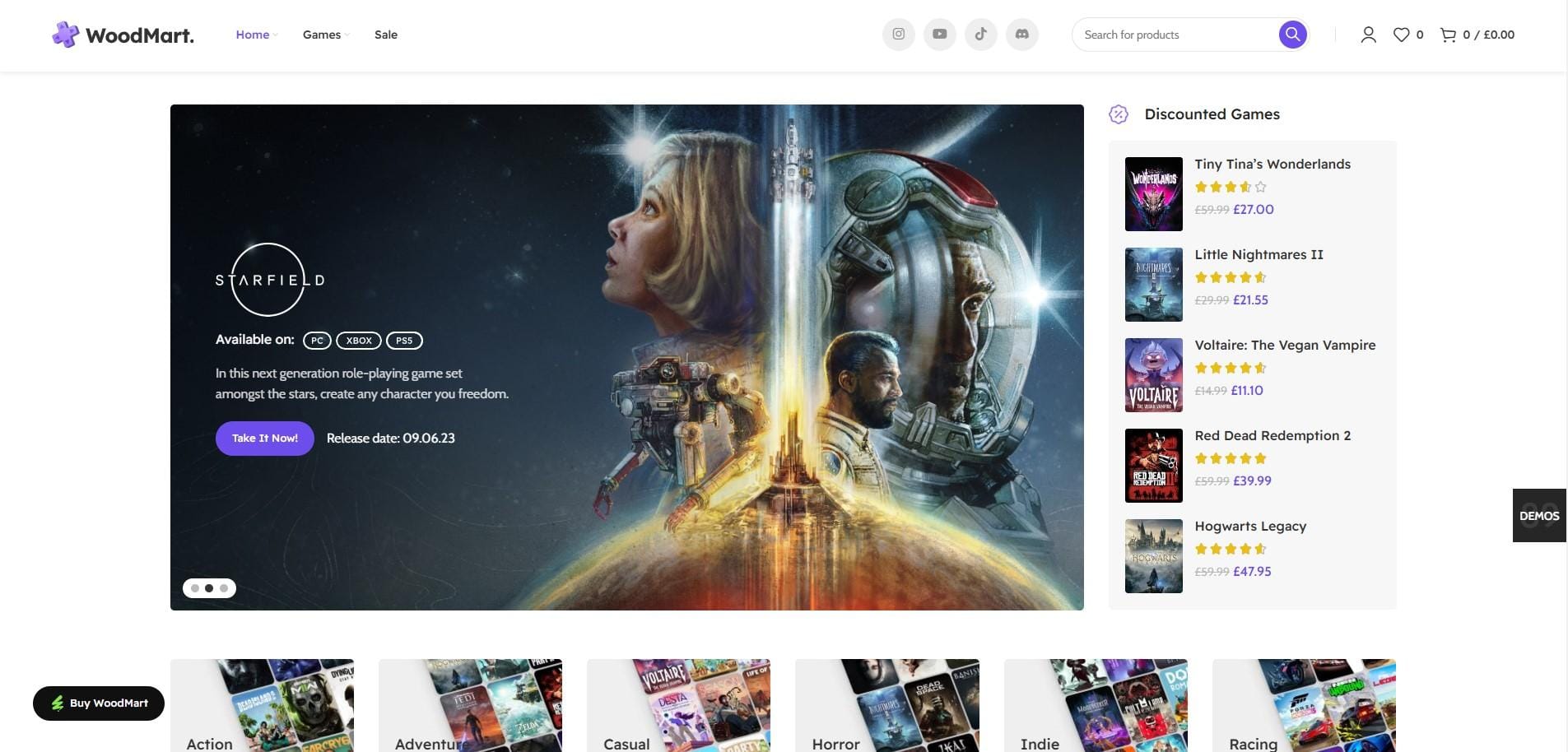Click Tiny Tina's Wonderlands star rating
The width and height of the screenshot is (1568, 752).
pyautogui.click(x=1231, y=188)
